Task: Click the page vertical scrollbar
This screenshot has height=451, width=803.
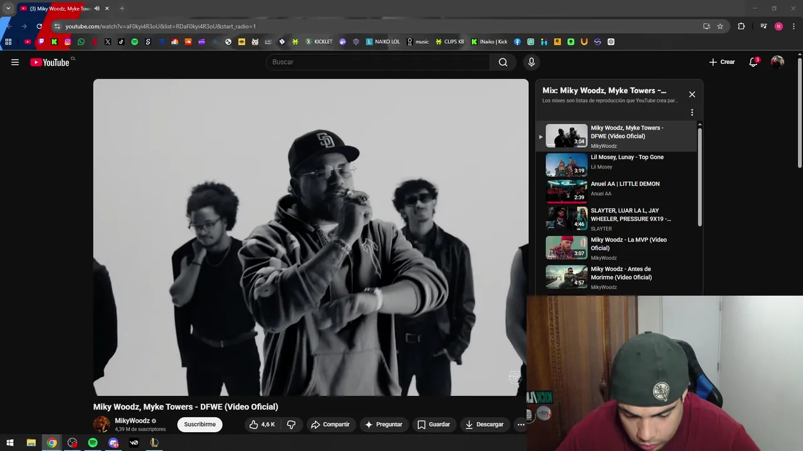Action: point(799,113)
